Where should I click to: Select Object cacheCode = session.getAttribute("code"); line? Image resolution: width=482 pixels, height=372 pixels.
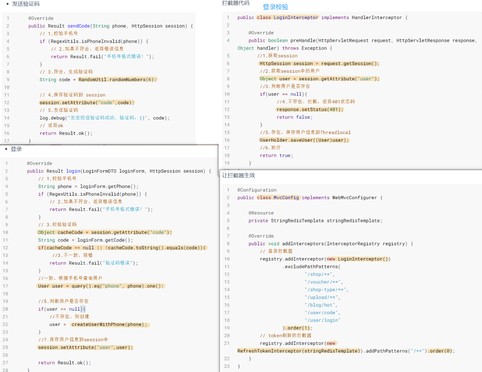(x=104, y=232)
